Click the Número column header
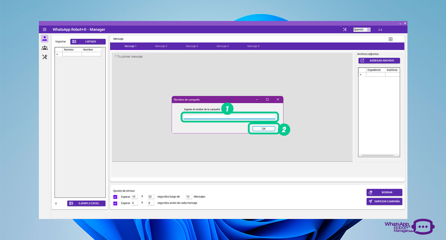 [72, 50]
